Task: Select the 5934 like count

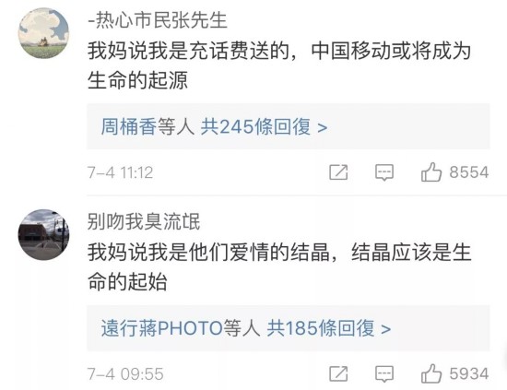Action: 469,373
